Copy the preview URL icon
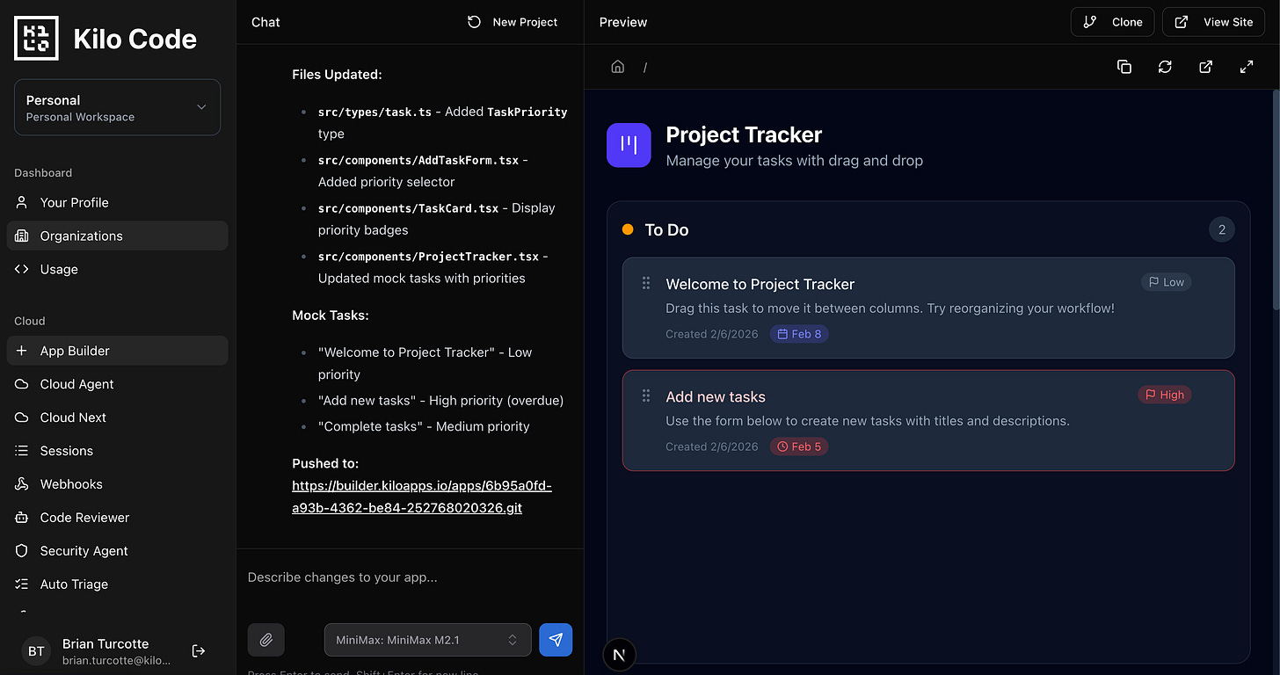The height and width of the screenshot is (675, 1280). [x=1124, y=67]
